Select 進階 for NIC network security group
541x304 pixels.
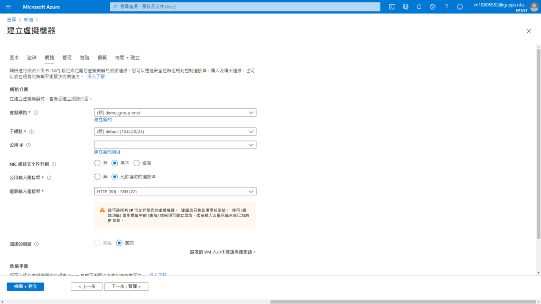[137, 163]
